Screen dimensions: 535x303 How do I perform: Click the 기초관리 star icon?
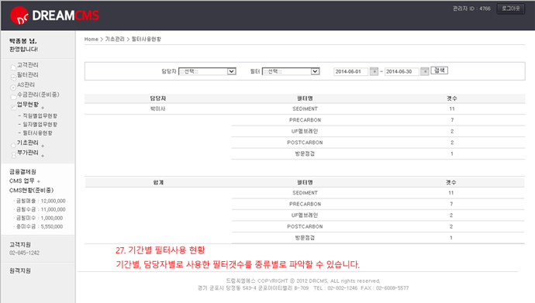13,145
